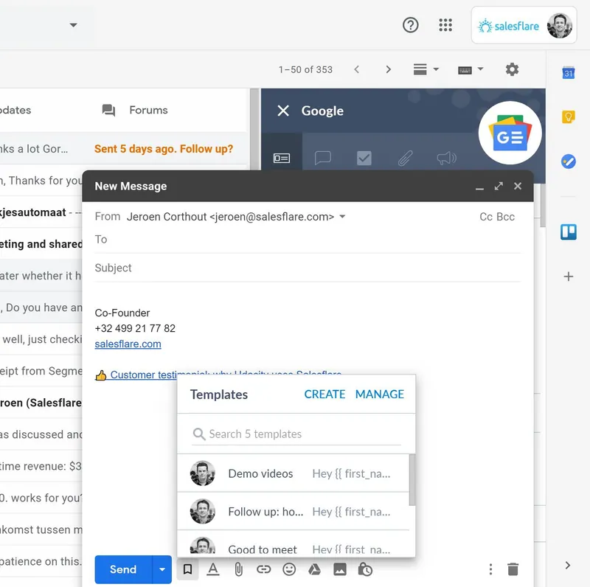Open the account switcher dropdown arrow at top left

(73, 25)
